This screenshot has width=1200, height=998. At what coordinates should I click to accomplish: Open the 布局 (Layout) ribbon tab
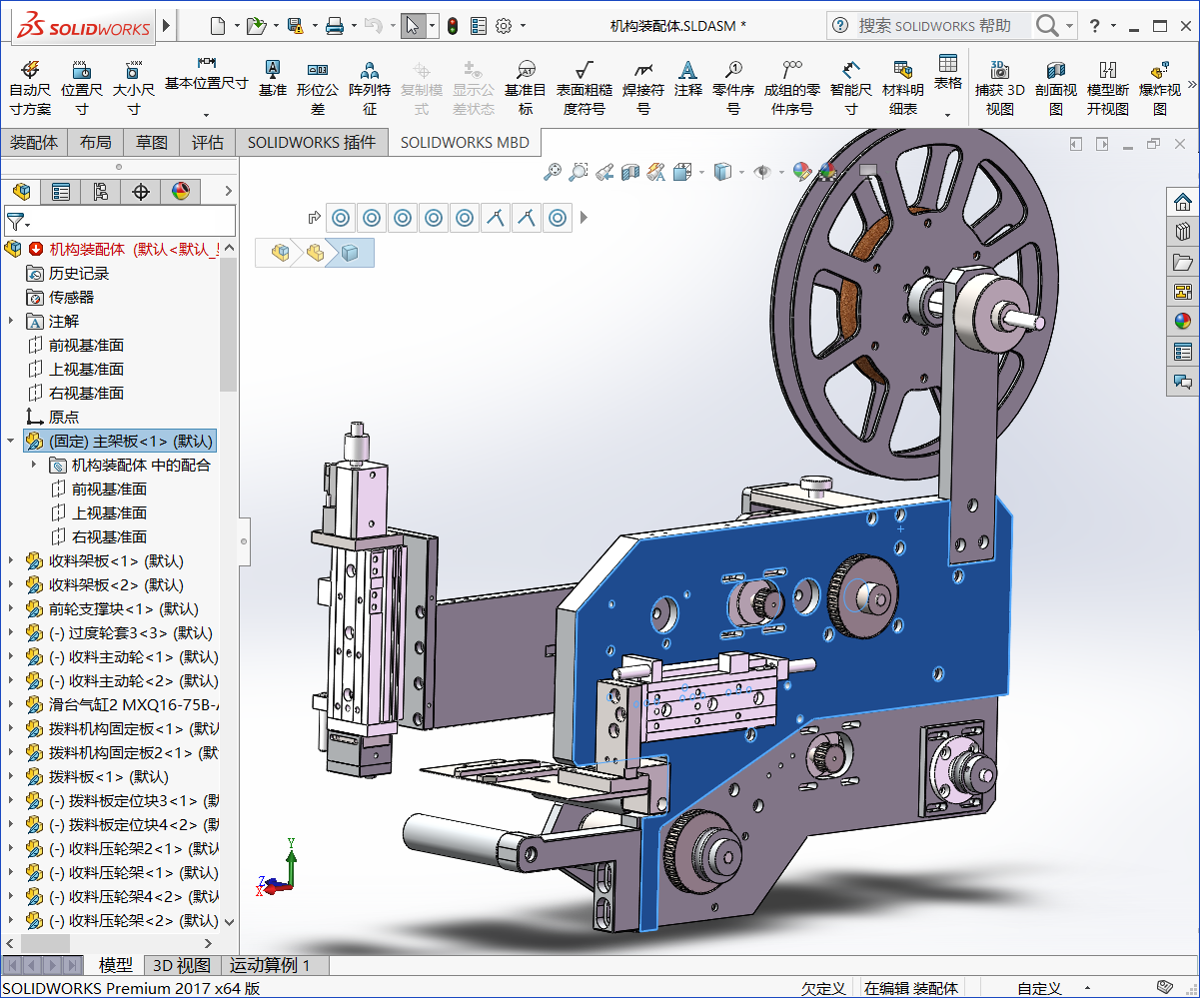tap(96, 143)
